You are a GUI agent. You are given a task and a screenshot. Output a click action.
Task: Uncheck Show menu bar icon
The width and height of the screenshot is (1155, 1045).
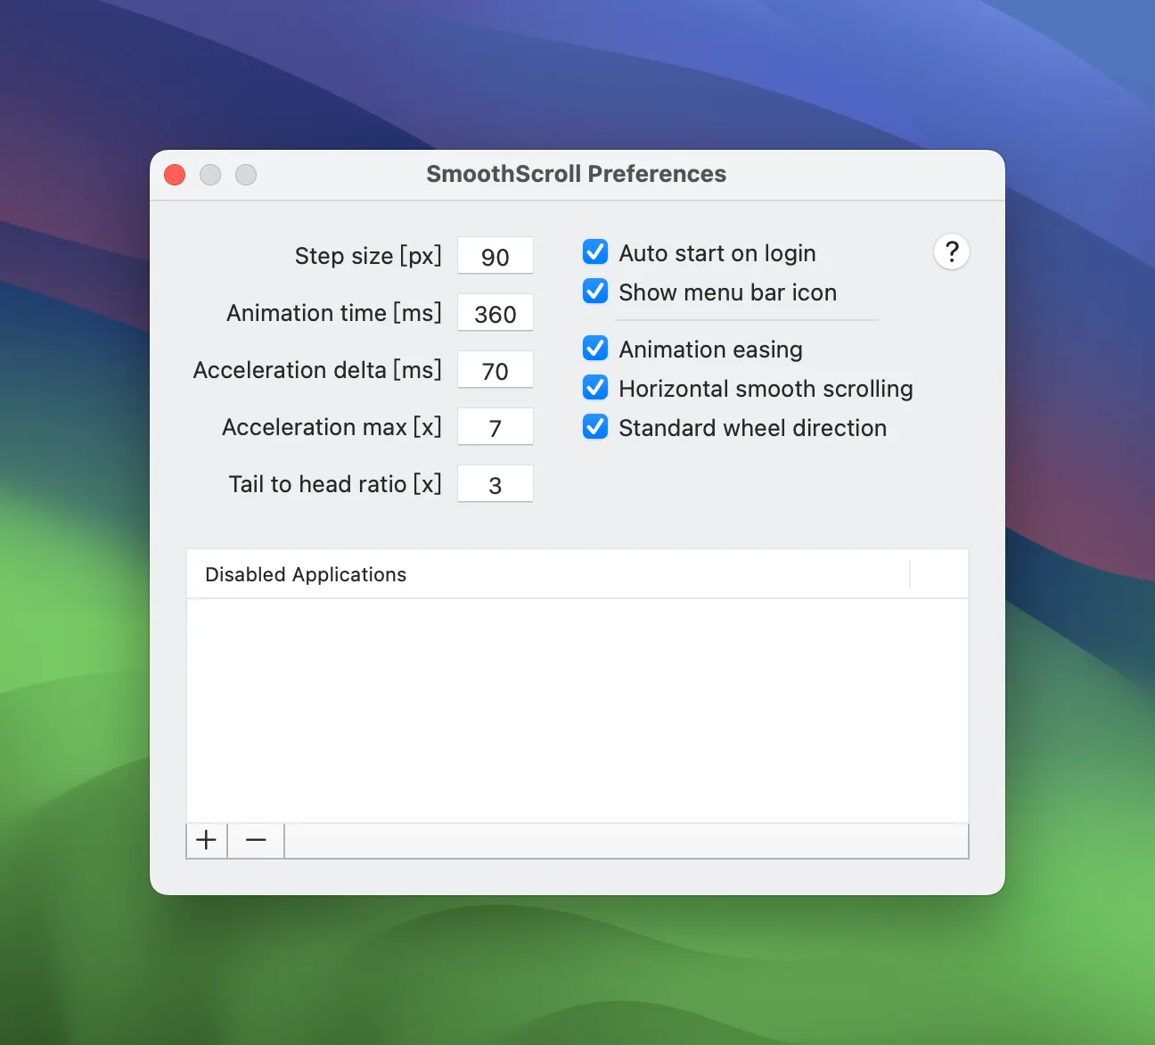point(594,291)
